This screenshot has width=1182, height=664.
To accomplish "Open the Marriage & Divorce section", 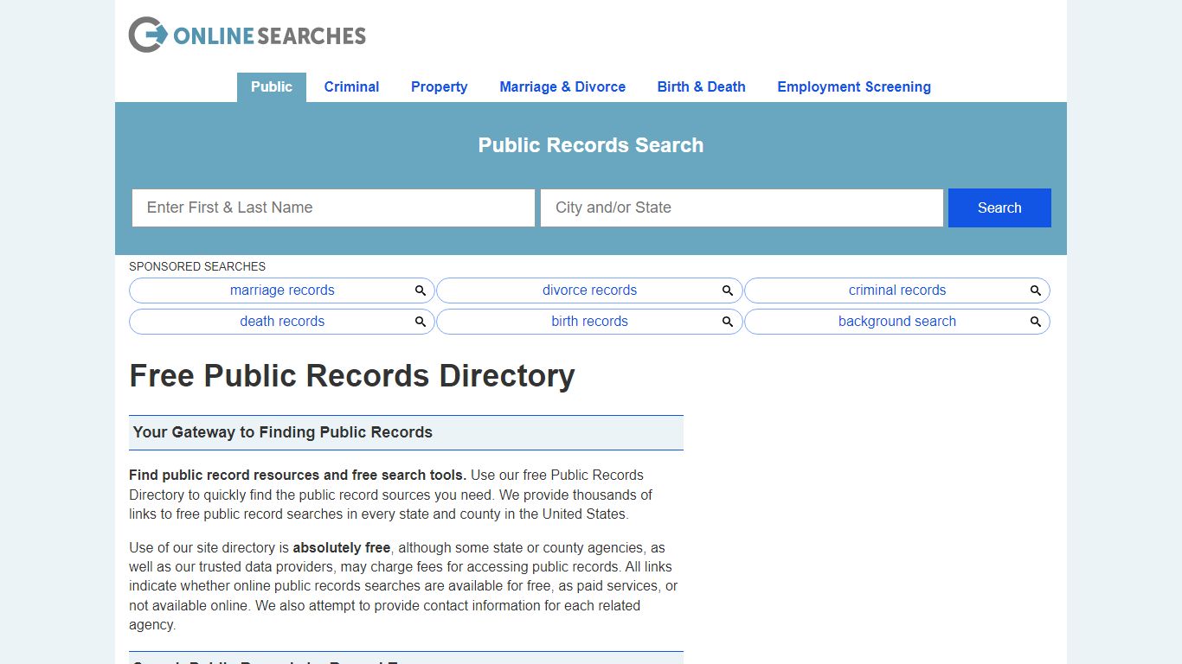I will [x=562, y=86].
